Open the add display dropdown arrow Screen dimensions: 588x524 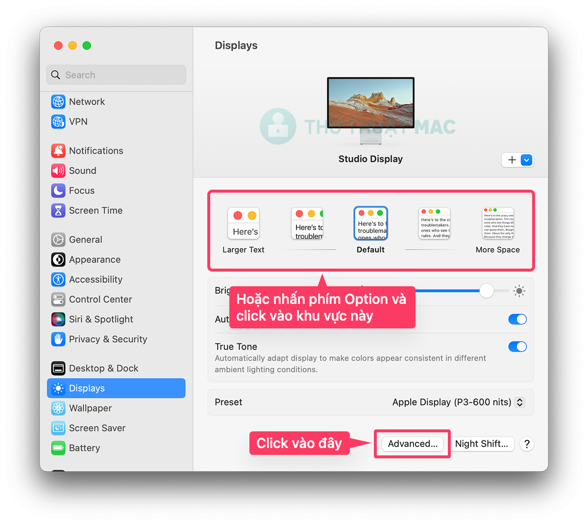525,160
